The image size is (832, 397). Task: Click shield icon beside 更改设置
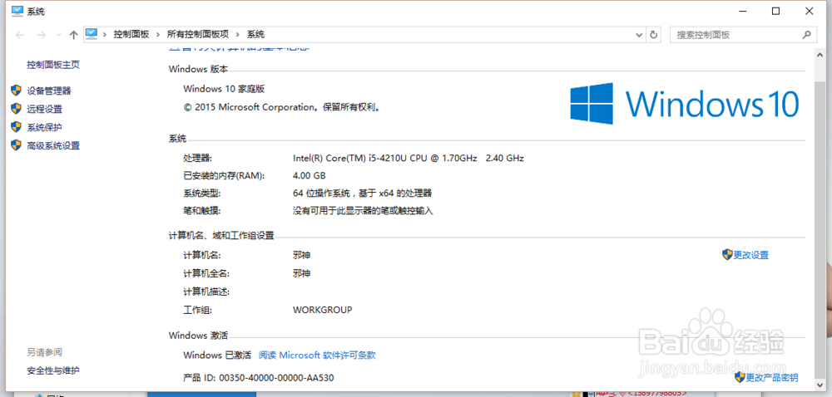pos(727,255)
